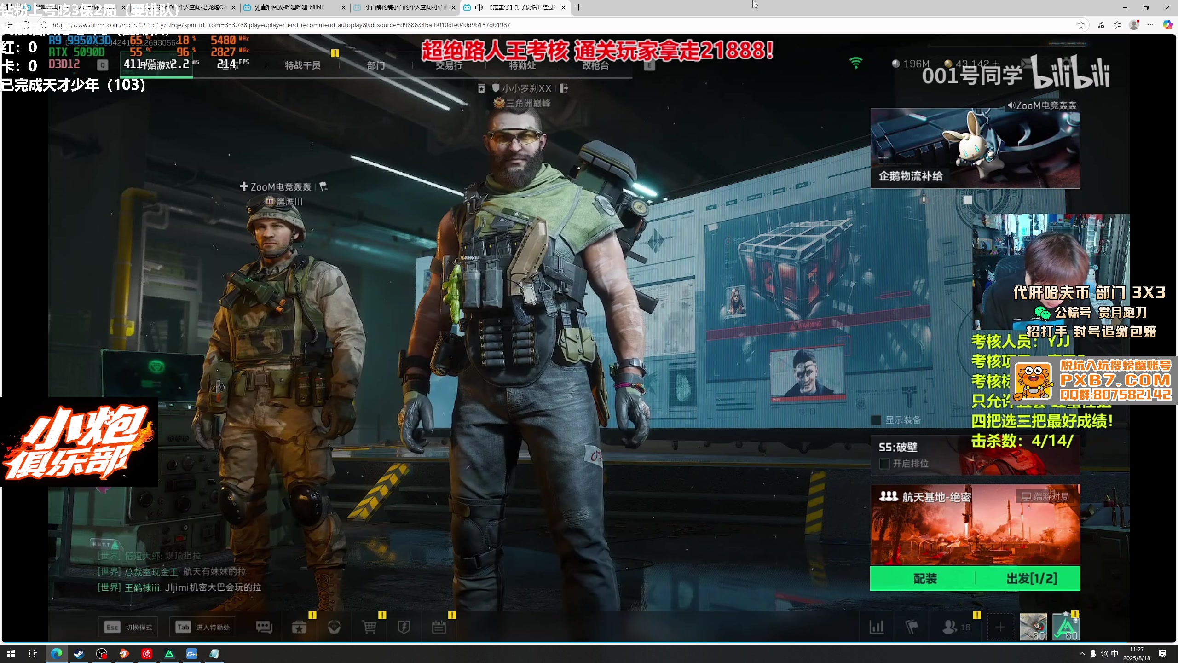1178x663 pixels.
Task: Enable the 开启排位 checkbox
Action: click(x=884, y=464)
